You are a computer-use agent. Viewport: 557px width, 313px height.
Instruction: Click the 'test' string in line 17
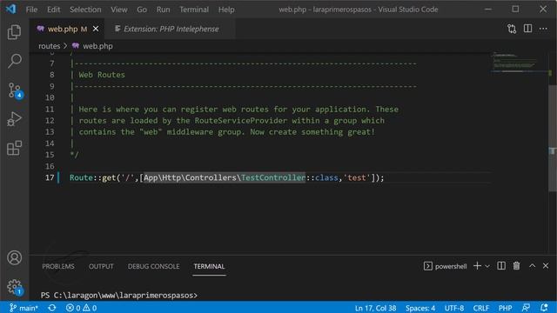click(x=356, y=177)
